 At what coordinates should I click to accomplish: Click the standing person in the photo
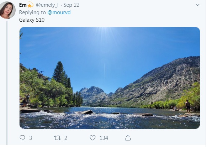(188, 106)
